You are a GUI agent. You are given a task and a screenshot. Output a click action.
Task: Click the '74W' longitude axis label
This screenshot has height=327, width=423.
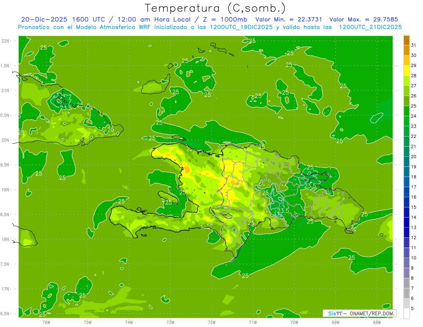[x=129, y=322]
